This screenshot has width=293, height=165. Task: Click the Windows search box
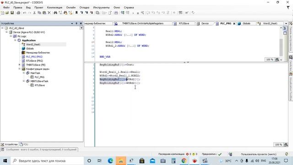point(47,161)
